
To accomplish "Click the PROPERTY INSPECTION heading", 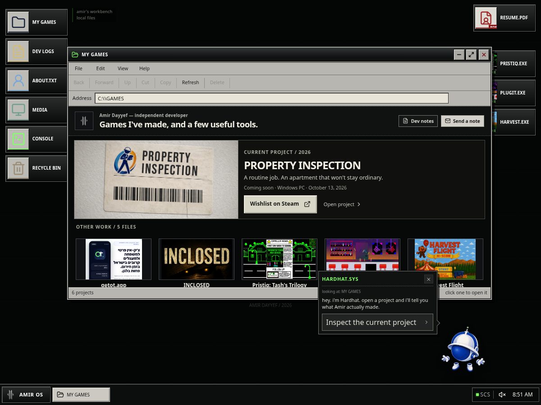I will [x=302, y=165].
